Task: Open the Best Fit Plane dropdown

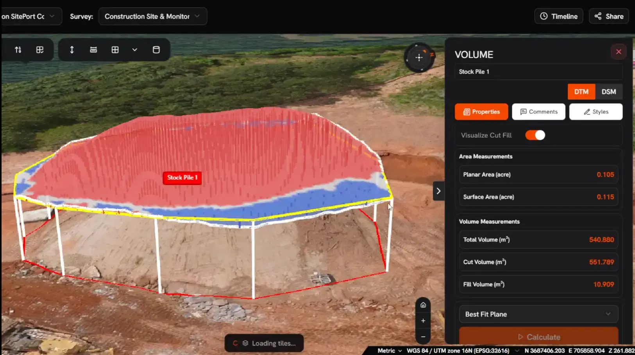Action: coord(538,314)
